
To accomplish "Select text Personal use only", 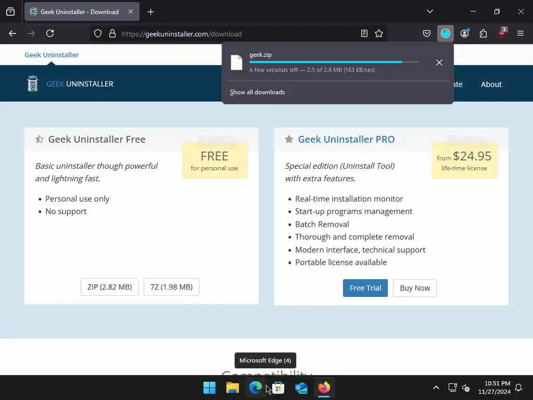I will (77, 199).
